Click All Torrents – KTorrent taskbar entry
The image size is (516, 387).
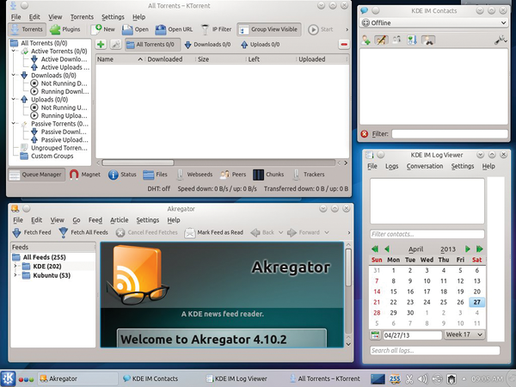coord(325,378)
